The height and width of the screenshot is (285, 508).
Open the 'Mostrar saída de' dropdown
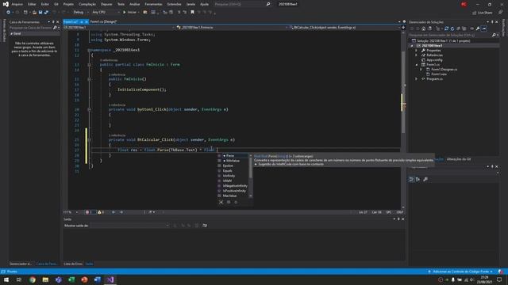(130, 226)
